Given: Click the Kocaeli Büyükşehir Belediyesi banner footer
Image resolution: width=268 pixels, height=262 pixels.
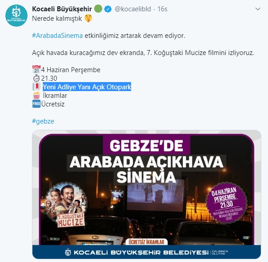Looking at the screenshot, I should click(x=146, y=252).
